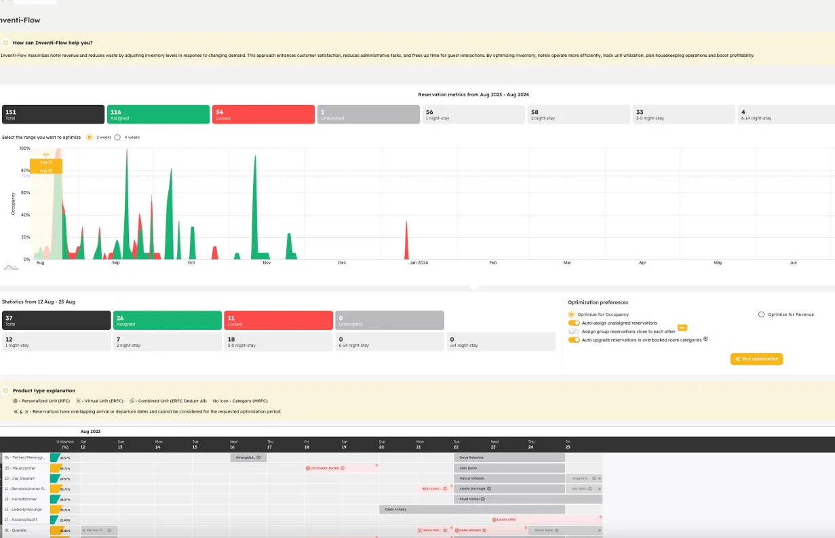Click the 1 Unassigned metrics card
Viewport: 835px width, 538px height.
(368, 115)
